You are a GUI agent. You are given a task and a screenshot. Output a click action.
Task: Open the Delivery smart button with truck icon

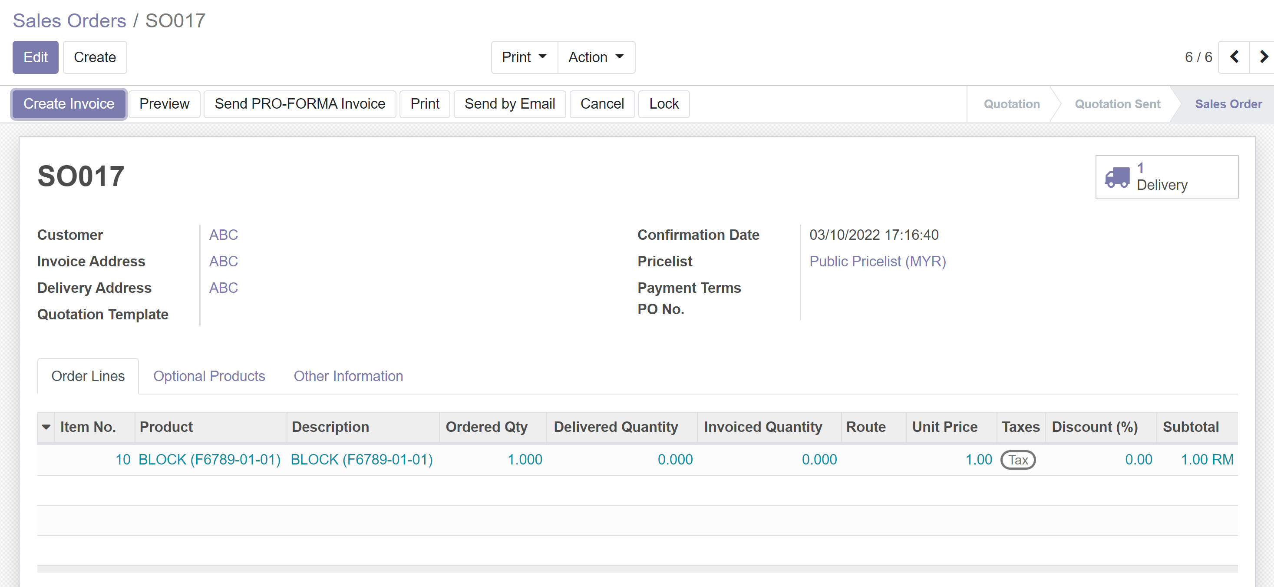(1166, 177)
